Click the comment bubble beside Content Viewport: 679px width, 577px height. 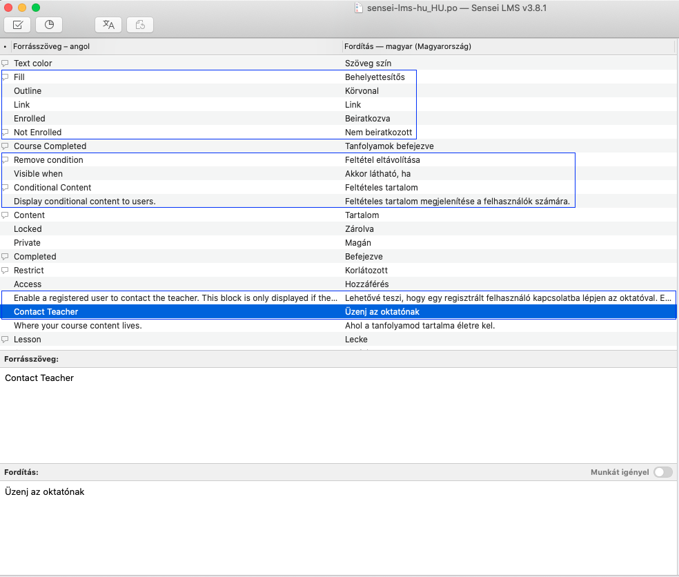tap(5, 215)
